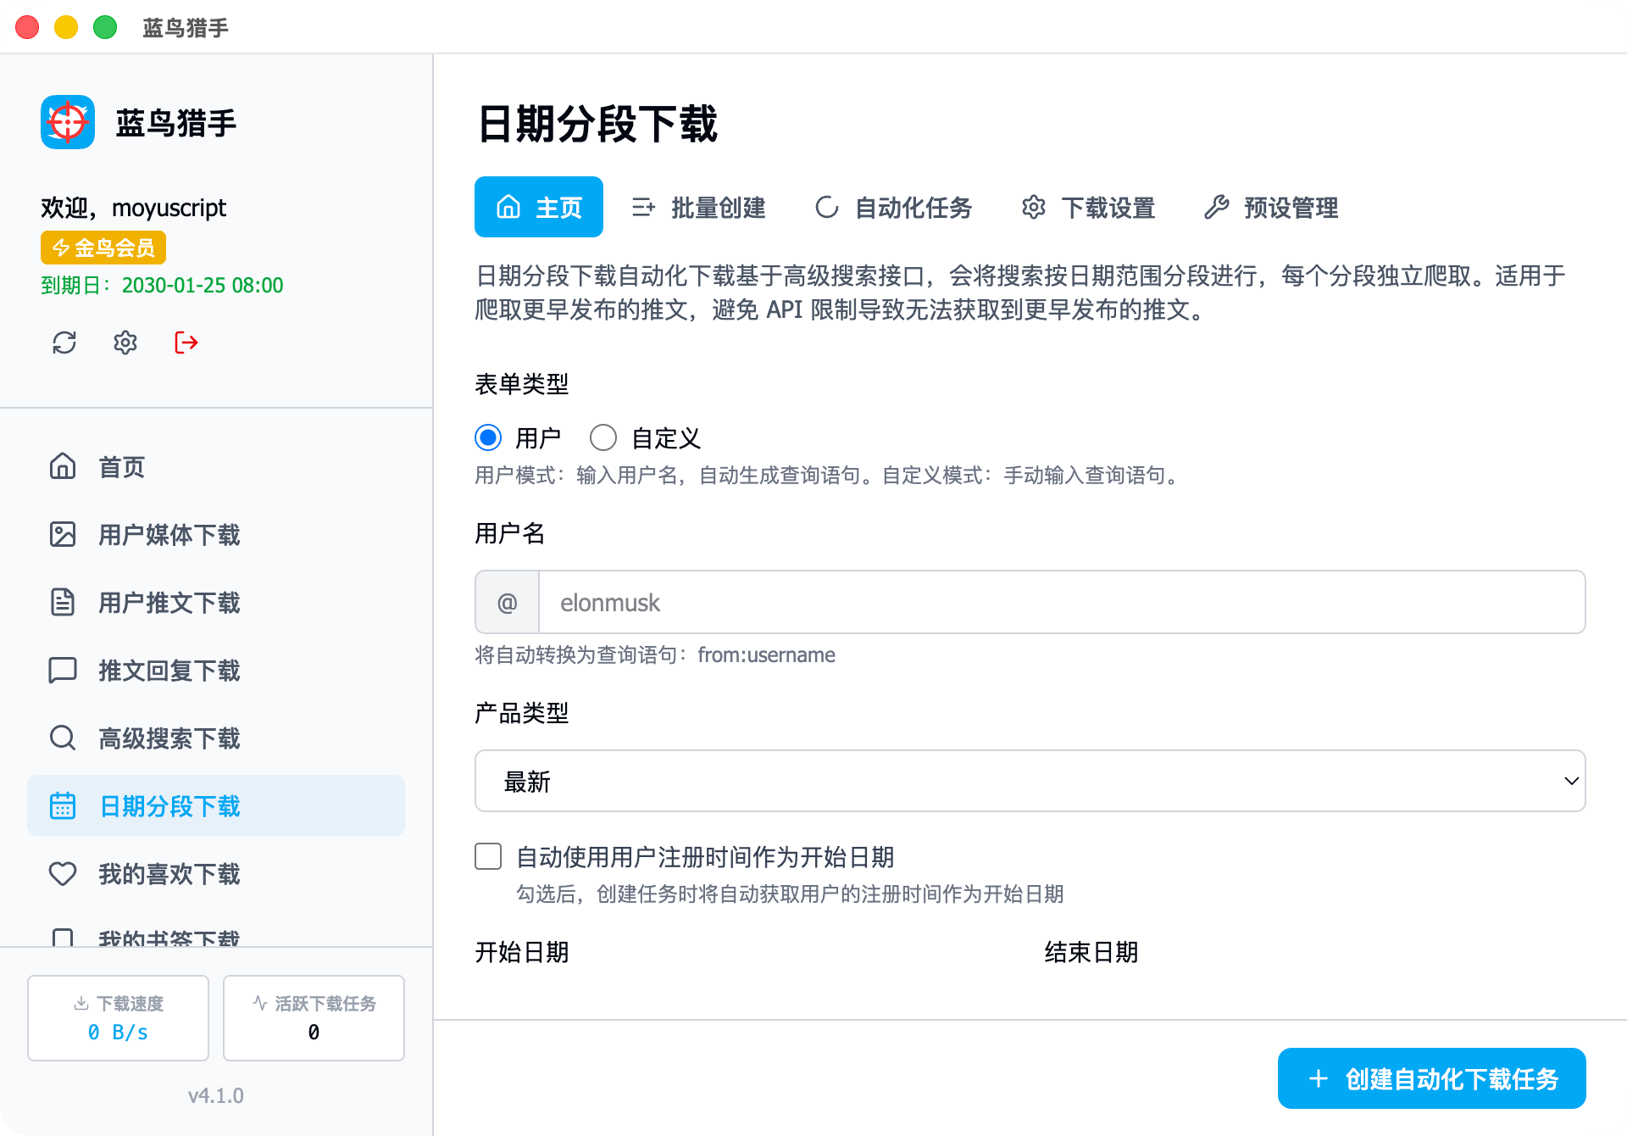Open 我的喜欢下载 via the heart icon
Viewport: 1627px width, 1136px height.
click(x=63, y=874)
